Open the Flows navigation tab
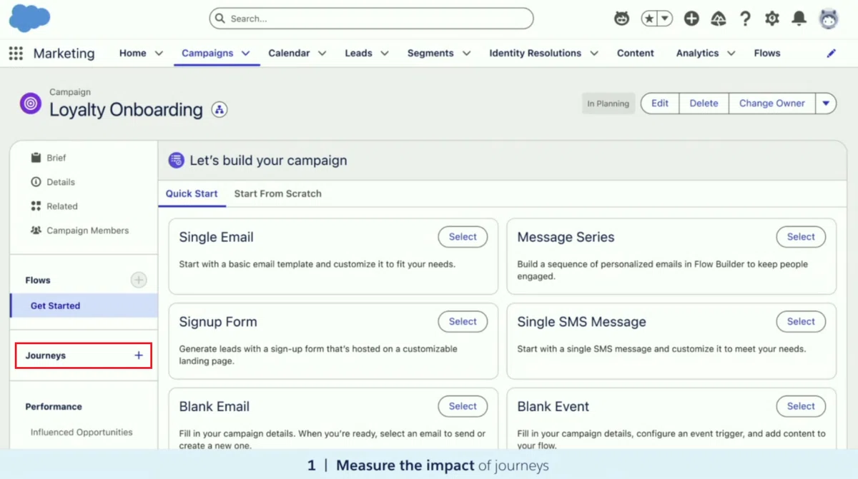This screenshot has width=858, height=479. tap(767, 53)
